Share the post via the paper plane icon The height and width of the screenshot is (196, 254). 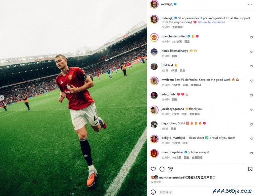pyautogui.click(x=171, y=169)
